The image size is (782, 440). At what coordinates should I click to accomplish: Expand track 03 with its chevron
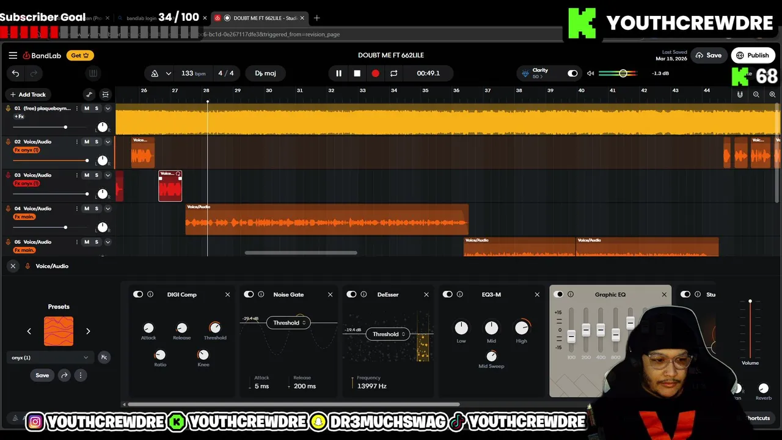(x=108, y=175)
